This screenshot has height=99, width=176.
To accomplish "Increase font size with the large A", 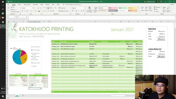I will [38, 8].
